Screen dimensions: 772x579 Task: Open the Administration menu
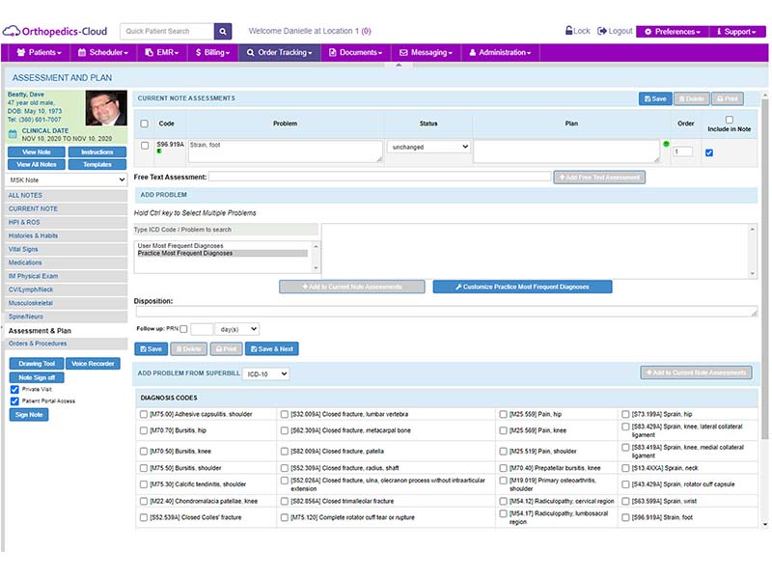pyautogui.click(x=500, y=52)
